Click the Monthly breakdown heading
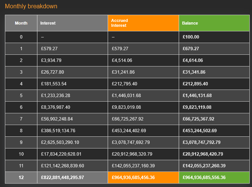This screenshot has height=187, width=252. pyautogui.click(x=31, y=6)
